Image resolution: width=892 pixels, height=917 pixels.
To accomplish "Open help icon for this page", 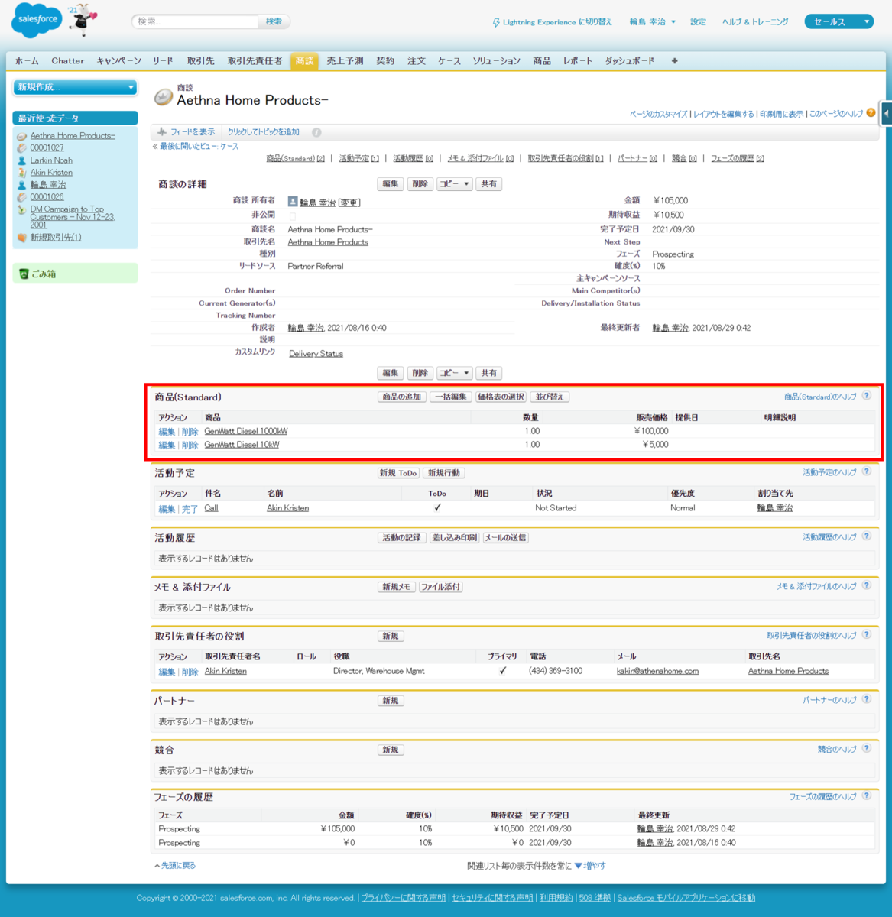I will coord(871,113).
